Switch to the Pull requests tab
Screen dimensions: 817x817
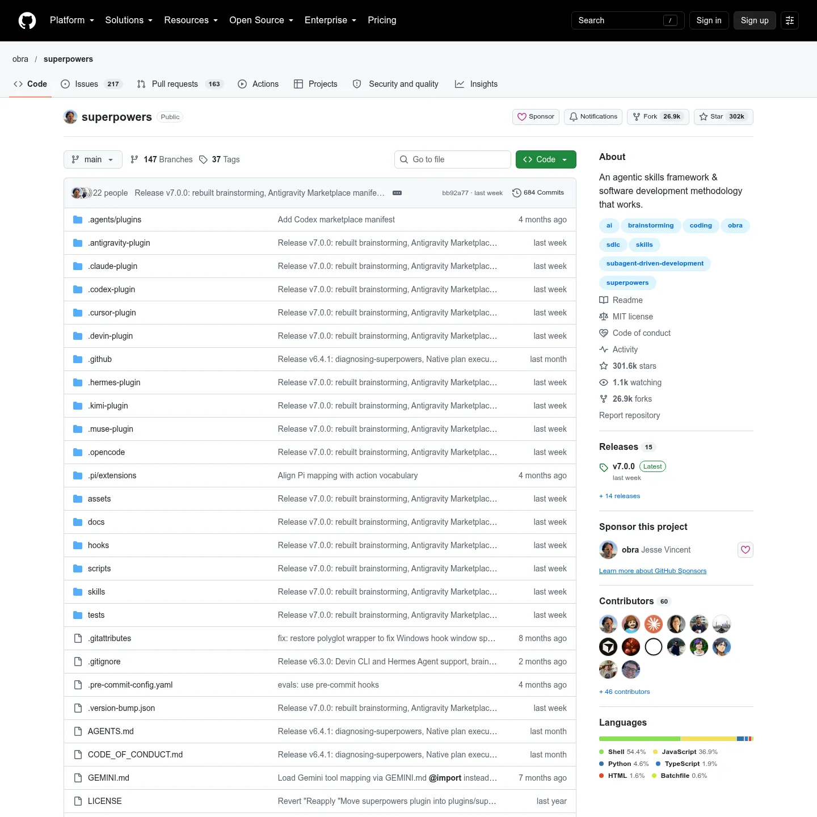click(180, 84)
